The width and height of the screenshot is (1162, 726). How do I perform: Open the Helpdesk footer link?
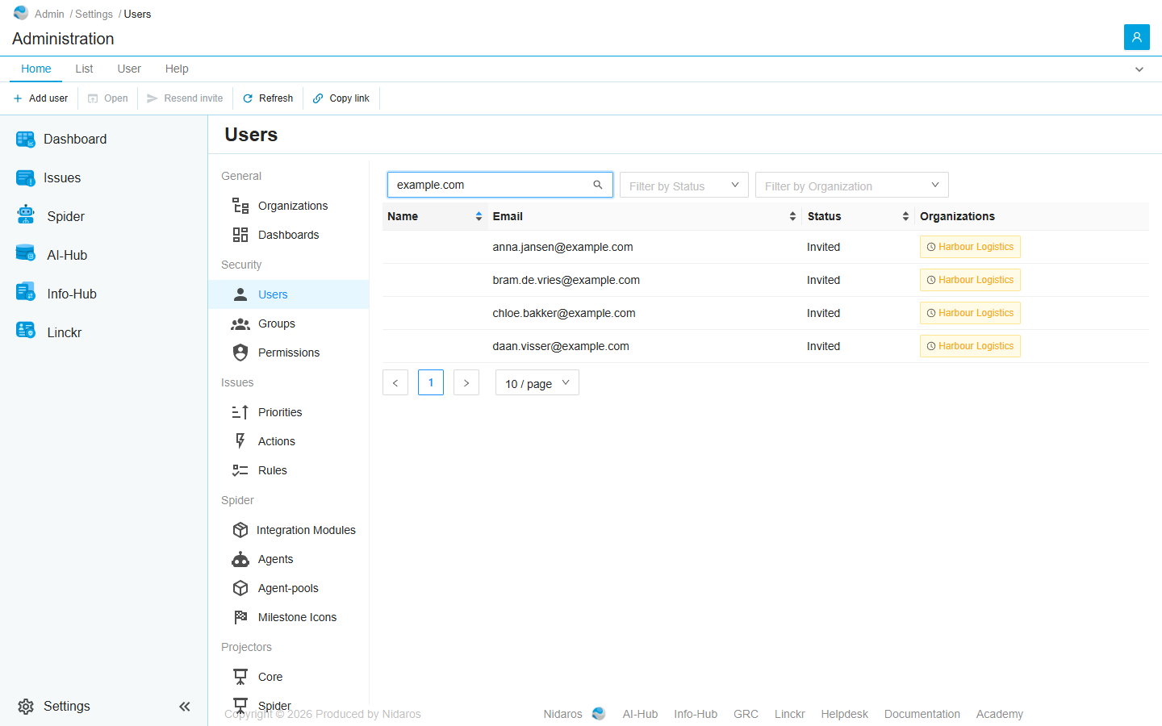[844, 714]
